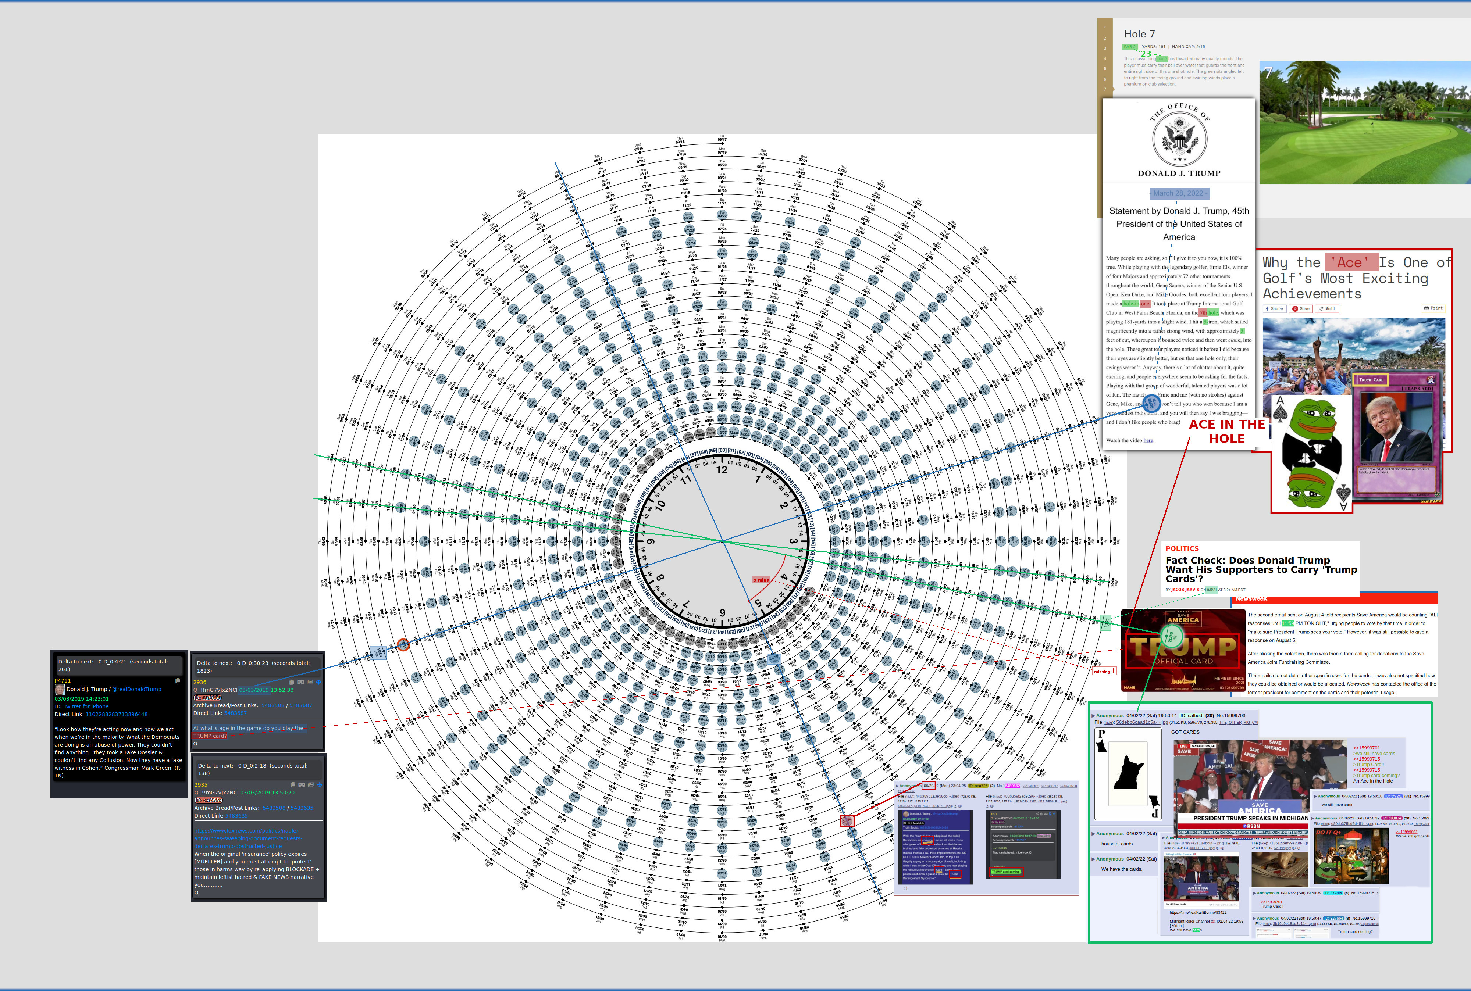Click the '9 mins' label on the clock
Viewport: 1471px width, 991px height.
pyautogui.click(x=761, y=580)
